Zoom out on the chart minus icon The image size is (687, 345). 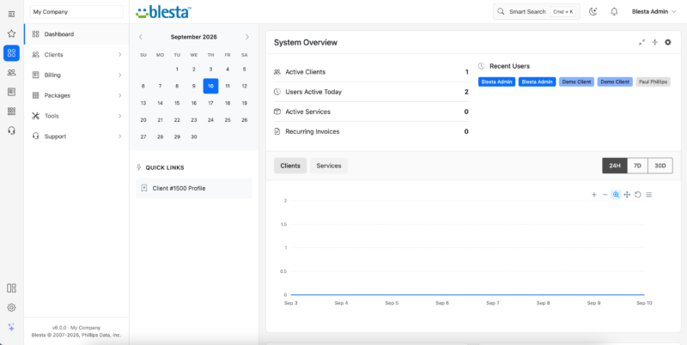pyautogui.click(x=605, y=195)
